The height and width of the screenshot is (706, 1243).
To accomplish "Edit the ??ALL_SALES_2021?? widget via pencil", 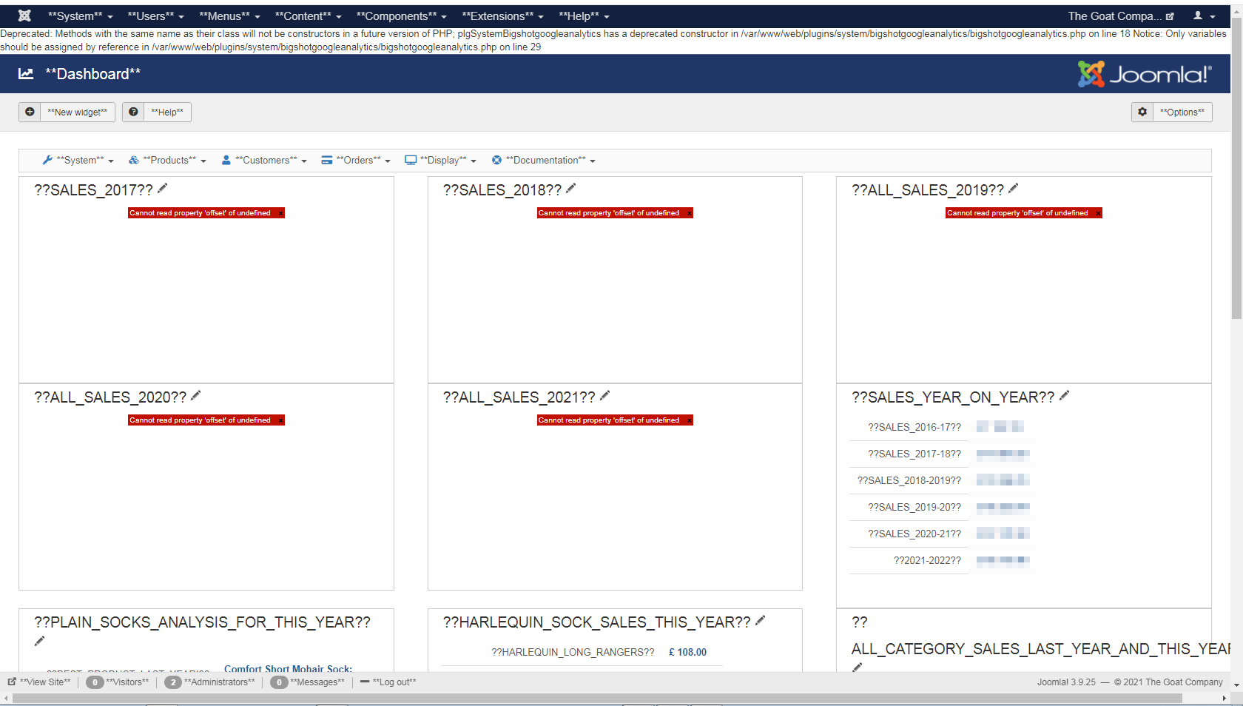I will [605, 396].
